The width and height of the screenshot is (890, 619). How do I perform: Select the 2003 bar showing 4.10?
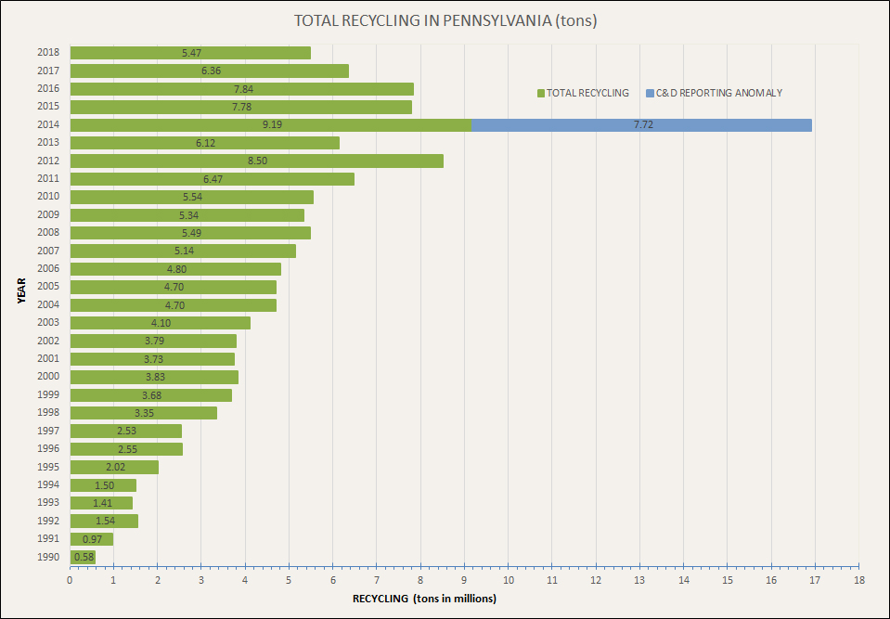pyautogui.click(x=160, y=323)
